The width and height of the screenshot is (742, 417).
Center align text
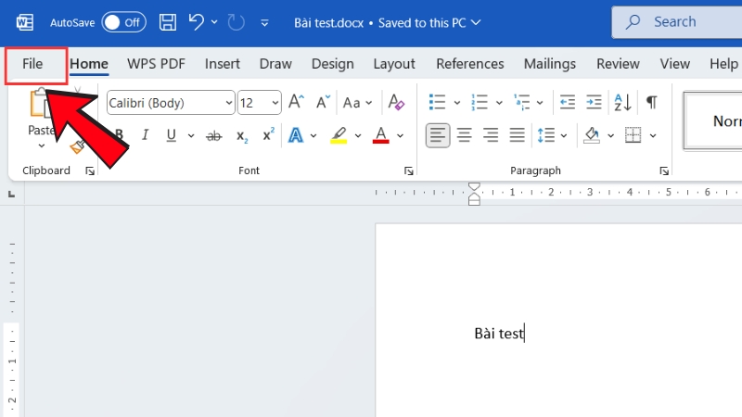point(465,135)
